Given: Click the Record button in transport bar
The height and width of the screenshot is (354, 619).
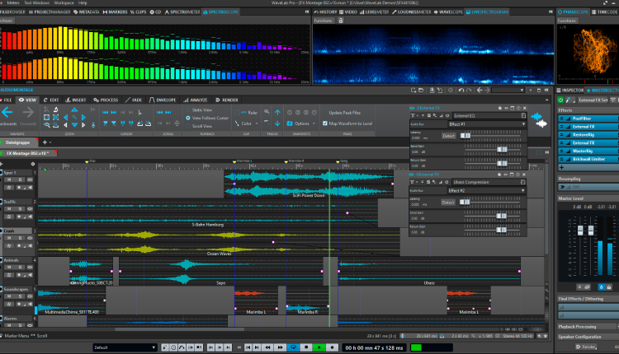Looking at the screenshot, I should 332,347.
